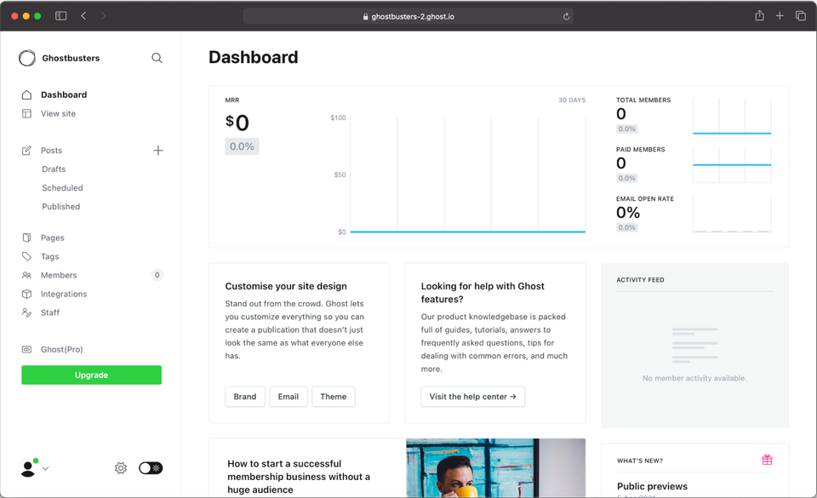Screen dimensions: 817x498
Task: Click the Posts pencil icon
Action: click(x=26, y=151)
